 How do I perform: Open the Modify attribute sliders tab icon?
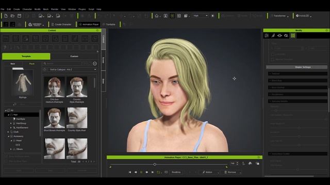pos(267,35)
